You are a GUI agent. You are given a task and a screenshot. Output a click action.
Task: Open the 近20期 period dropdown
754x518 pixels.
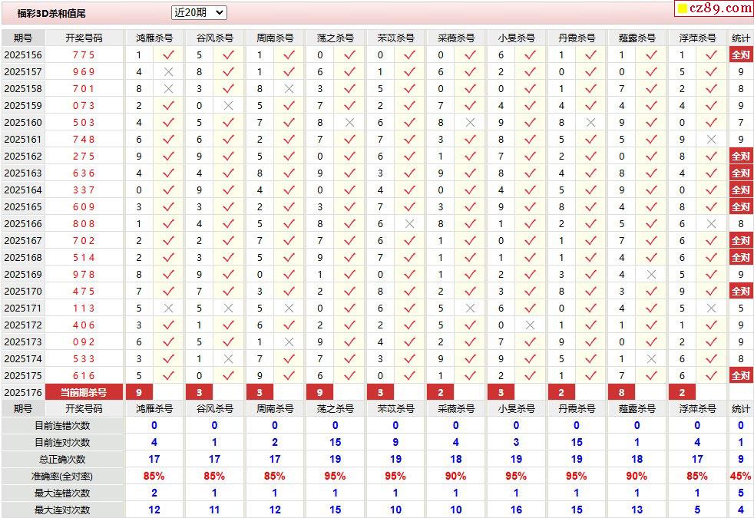click(199, 13)
